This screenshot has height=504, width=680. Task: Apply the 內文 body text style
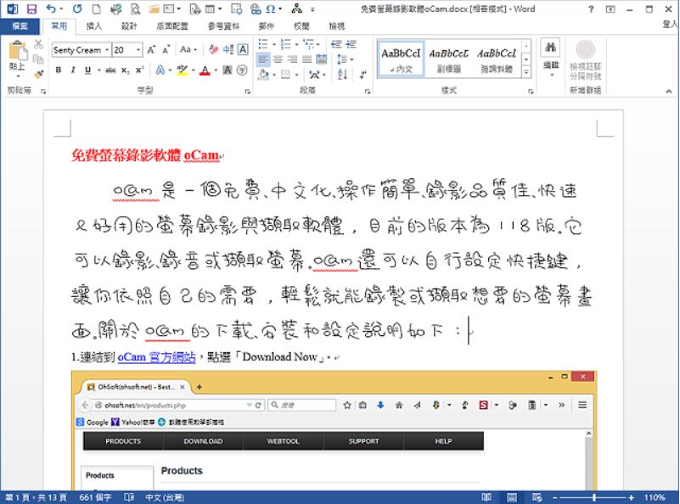401,59
